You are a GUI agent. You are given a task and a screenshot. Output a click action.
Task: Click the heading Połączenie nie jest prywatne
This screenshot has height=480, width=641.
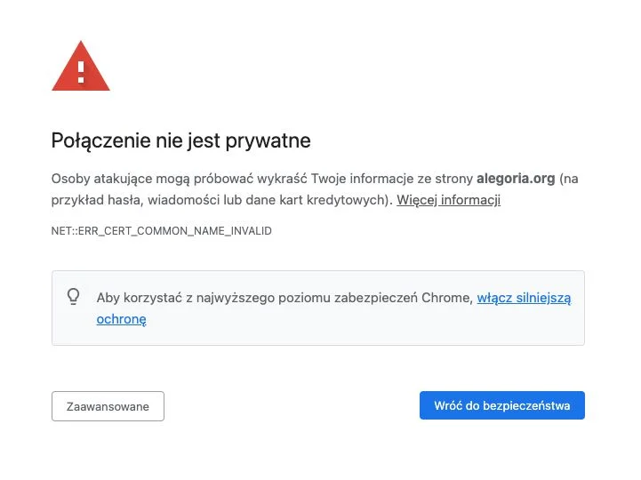pyautogui.click(x=181, y=140)
